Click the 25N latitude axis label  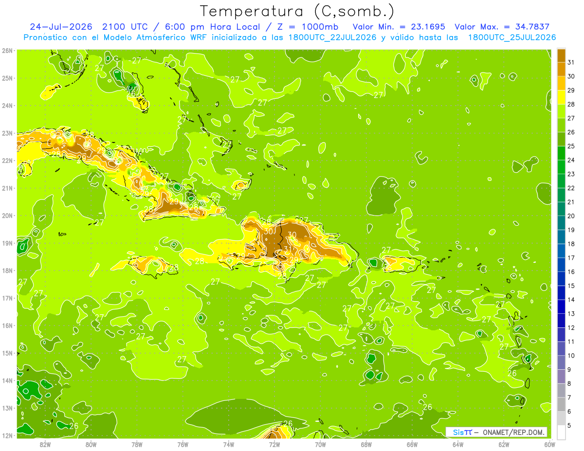click(x=7, y=78)
